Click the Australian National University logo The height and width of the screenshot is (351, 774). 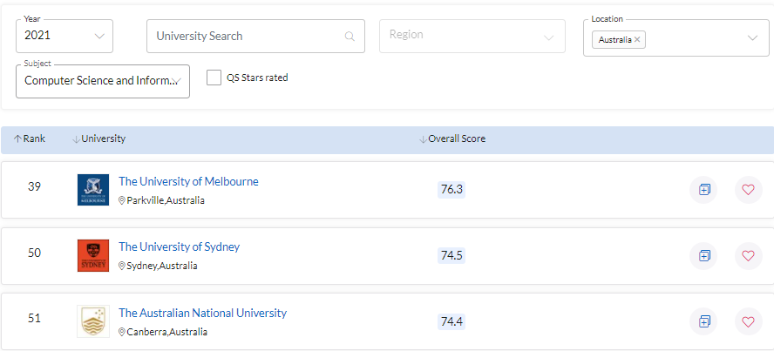click(93, 321)
